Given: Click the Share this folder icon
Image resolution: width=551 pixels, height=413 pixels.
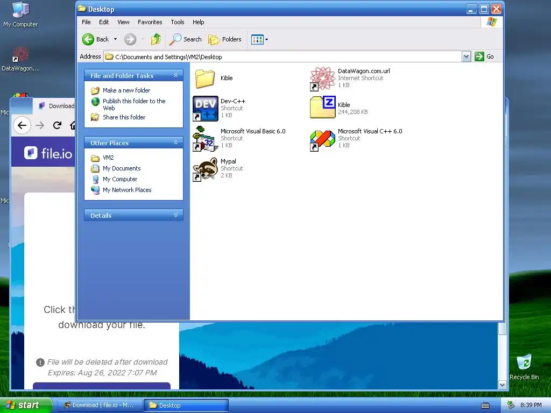Looking at the screenshot, I should (95, 117).
